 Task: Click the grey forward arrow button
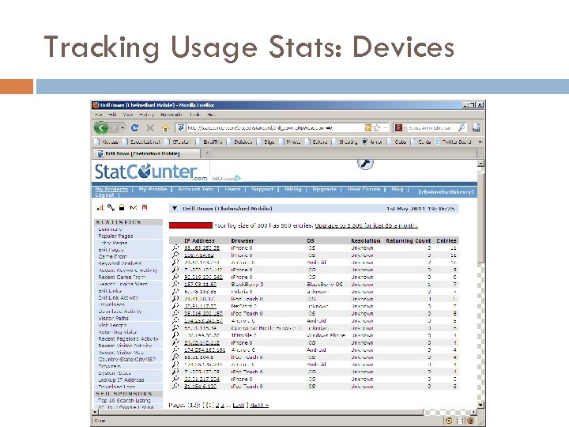(x=115, y=128)
